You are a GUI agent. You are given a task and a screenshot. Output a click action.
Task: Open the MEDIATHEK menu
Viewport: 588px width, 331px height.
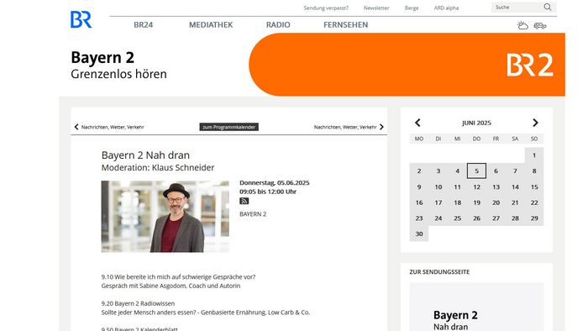click(211, 24)
